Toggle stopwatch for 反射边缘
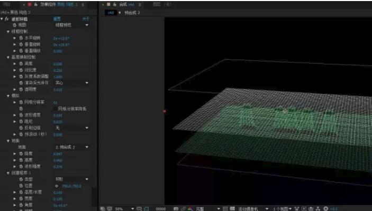This screenshot has width=372, height=211. click(x=21, y=128)
